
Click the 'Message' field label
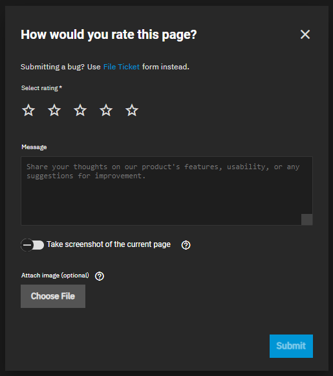click(34, 147)
